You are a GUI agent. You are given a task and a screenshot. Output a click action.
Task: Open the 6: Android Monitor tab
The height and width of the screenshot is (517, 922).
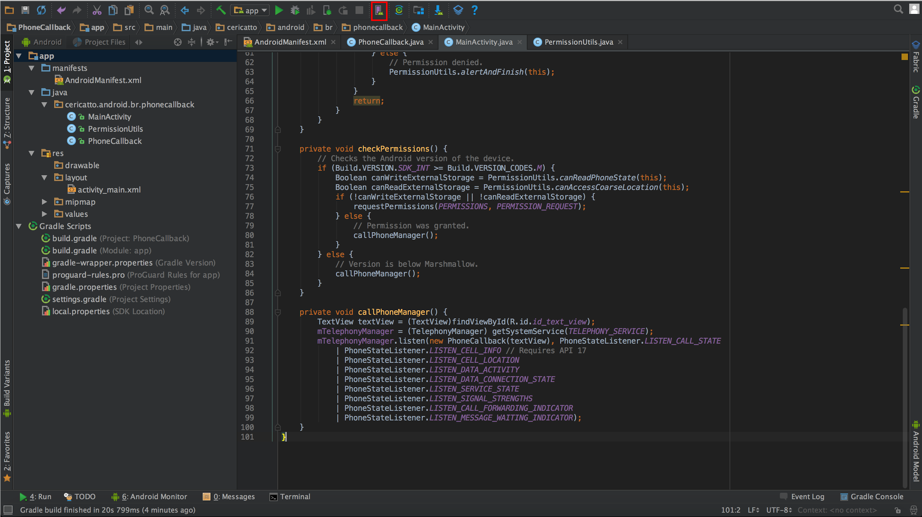coord(149,497)
